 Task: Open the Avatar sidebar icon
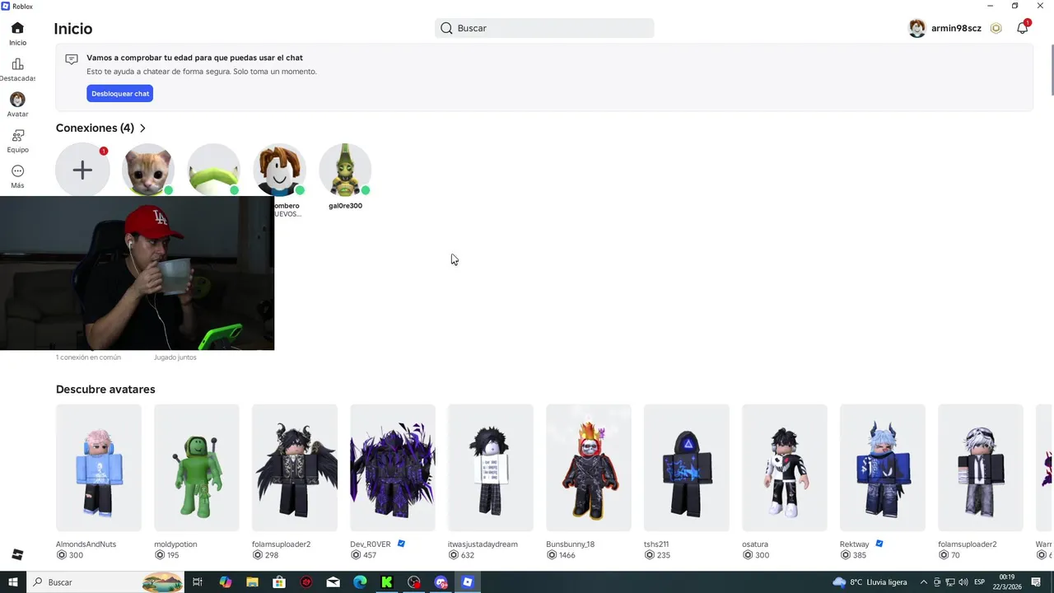click(x=17, y=100)
